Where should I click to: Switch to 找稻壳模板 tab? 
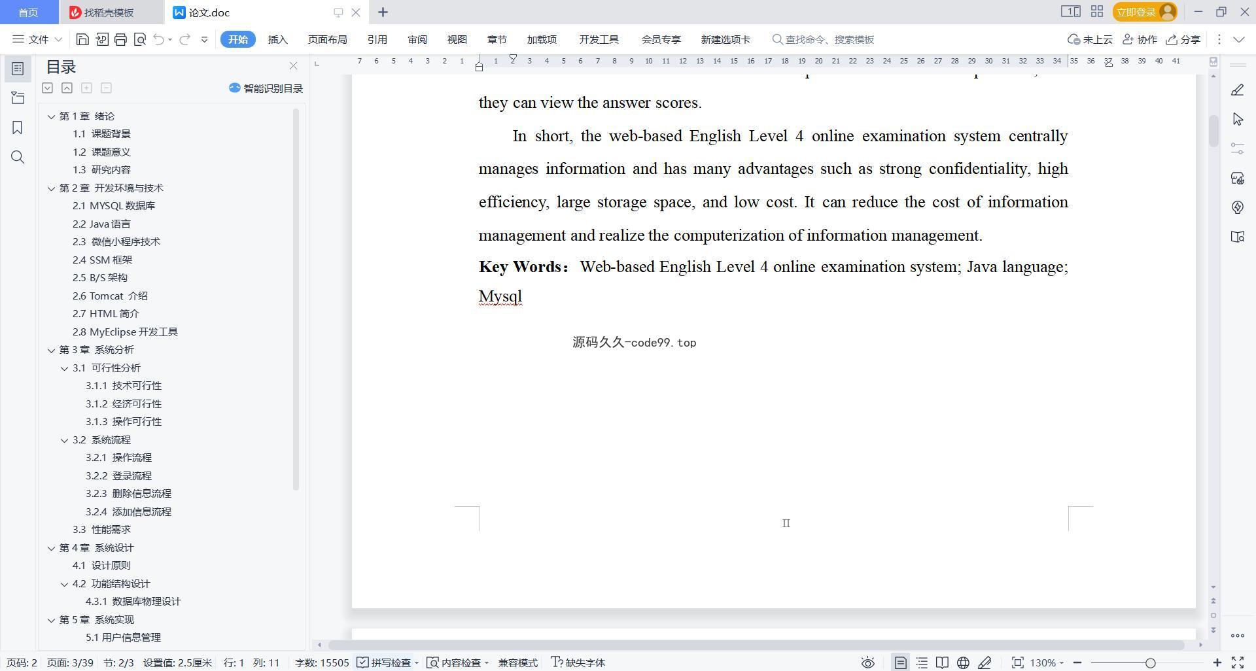pyautogui.click(x=109, y=12)
